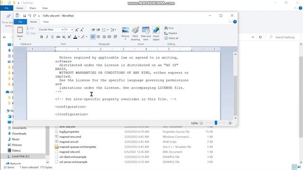Open the list style dropdown arrow

(x=107, y=30)
